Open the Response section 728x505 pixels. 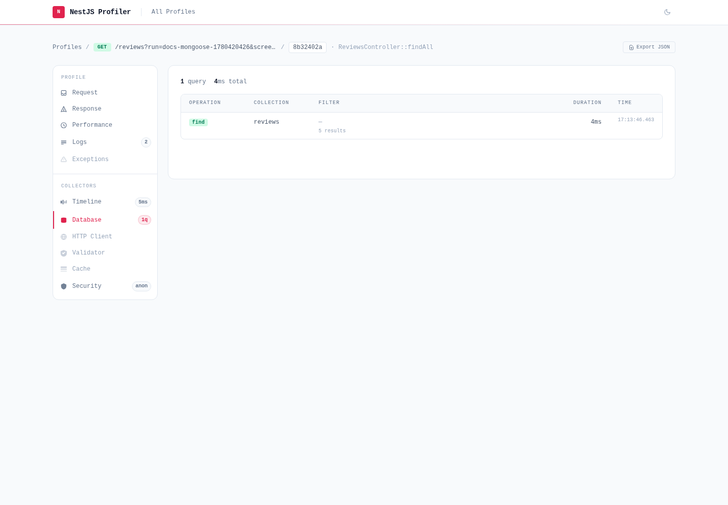point(105,109)
